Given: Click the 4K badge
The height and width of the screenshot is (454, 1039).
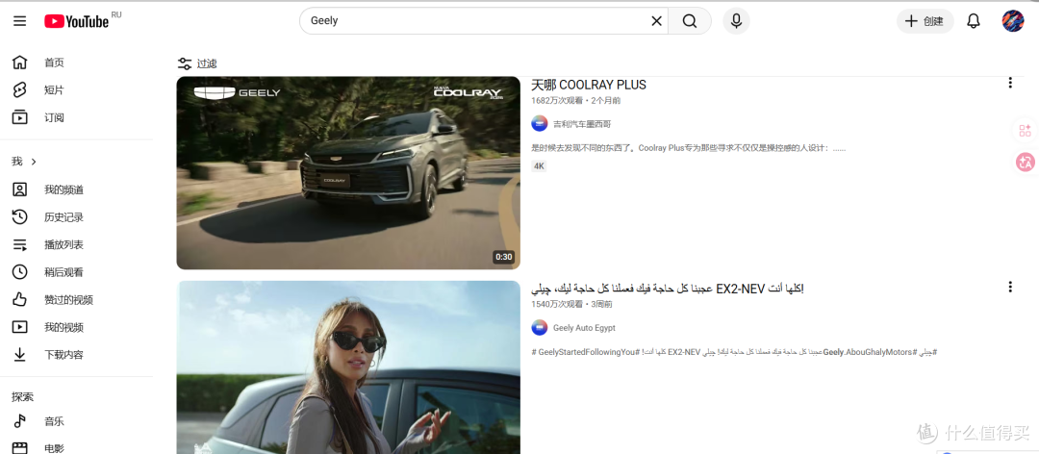Looking at the screenshot, I should coord(539,166).
